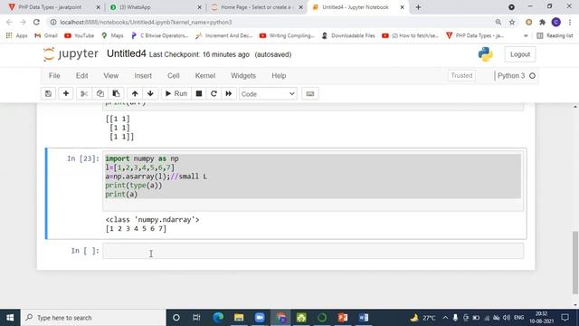The image size is (579, 326).
Task: Open a new browser tab
Action: [418, 7]
